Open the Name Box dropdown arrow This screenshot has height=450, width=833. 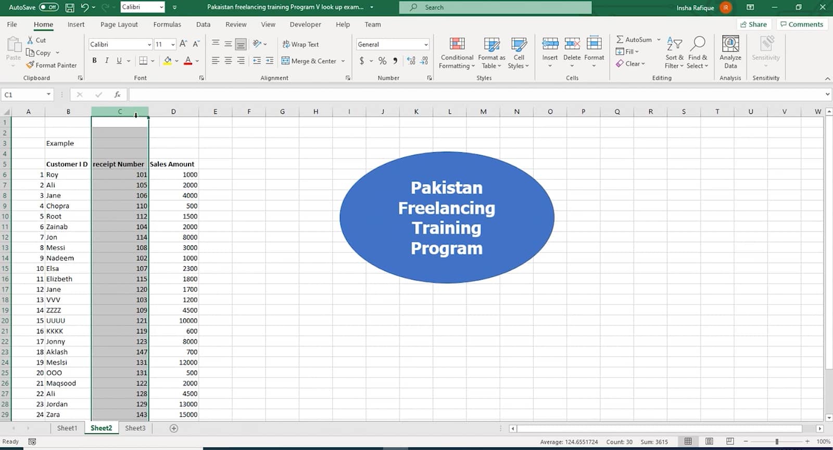point(48,95)
